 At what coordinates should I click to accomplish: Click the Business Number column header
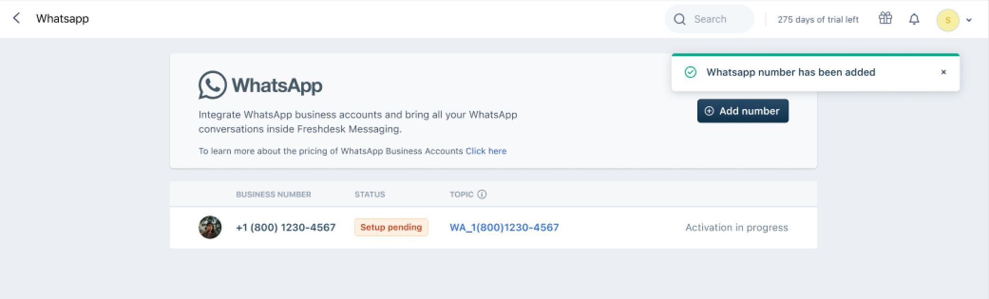click(274, 194)
